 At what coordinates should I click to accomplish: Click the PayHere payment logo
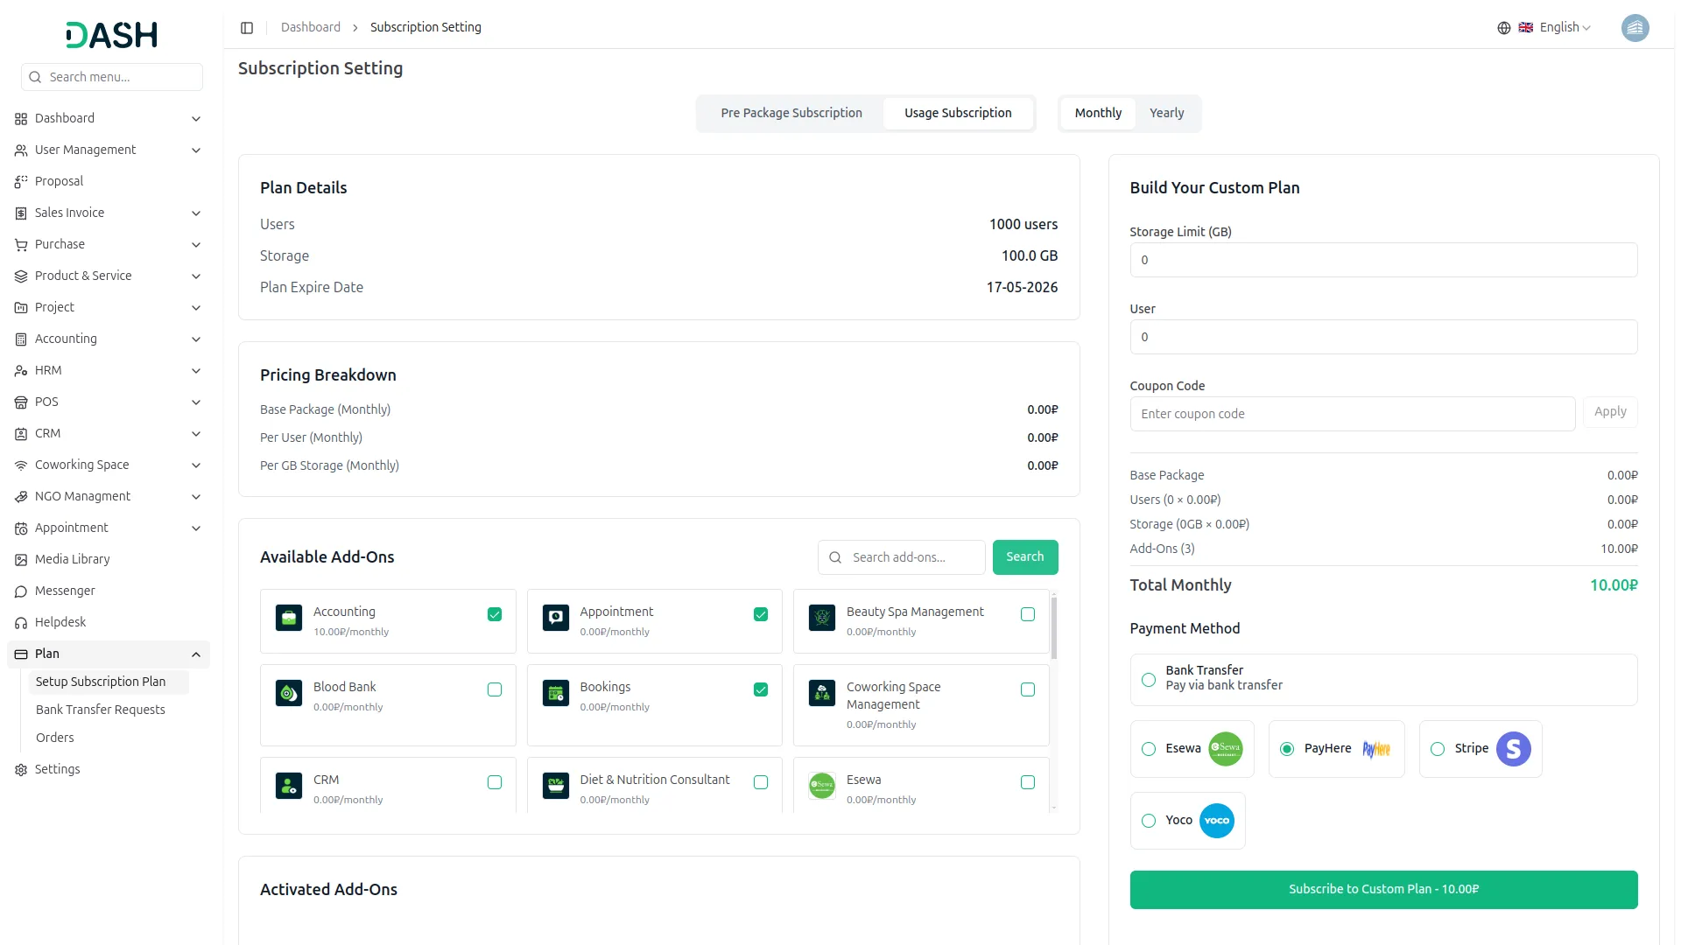[1376, 749]
